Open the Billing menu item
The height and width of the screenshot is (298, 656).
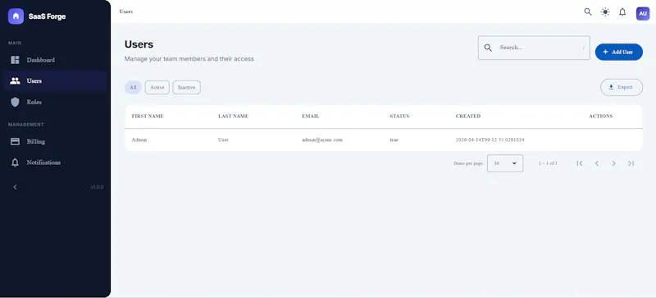point(55,142)
